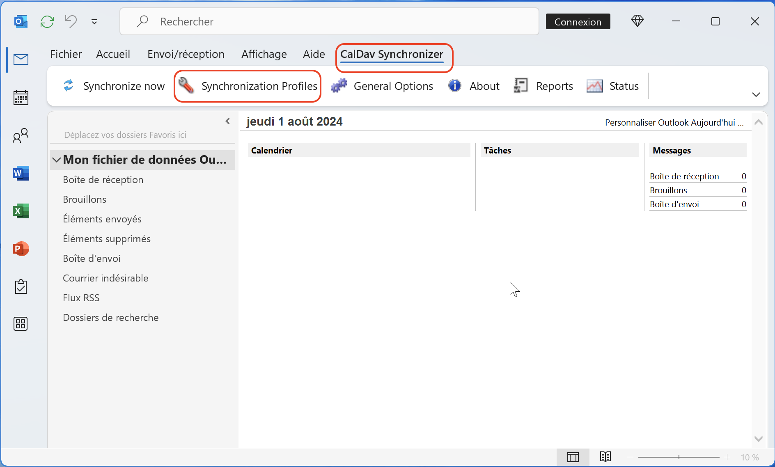
Task: Switch to the Calendar view icon
Action: (21, 98)
